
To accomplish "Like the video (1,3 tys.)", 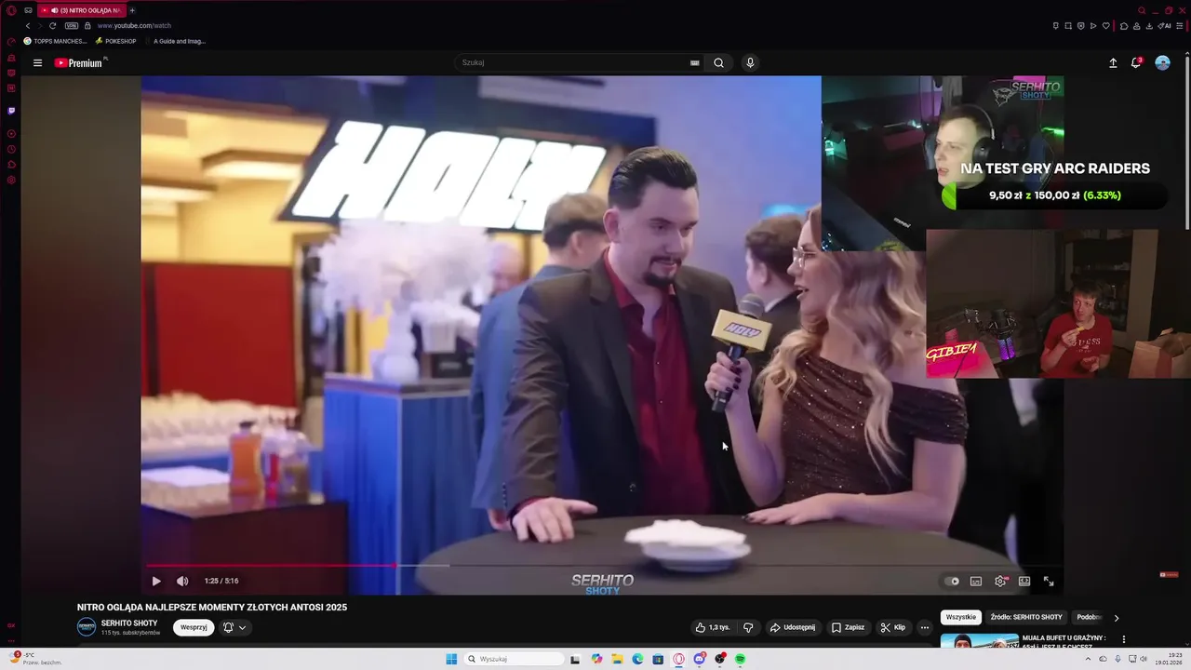I will click(713, 627).
